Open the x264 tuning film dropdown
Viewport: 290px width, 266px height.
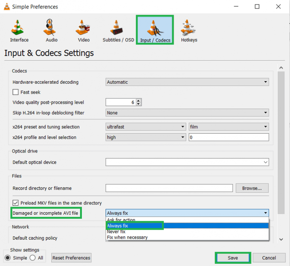click(229, 127)
